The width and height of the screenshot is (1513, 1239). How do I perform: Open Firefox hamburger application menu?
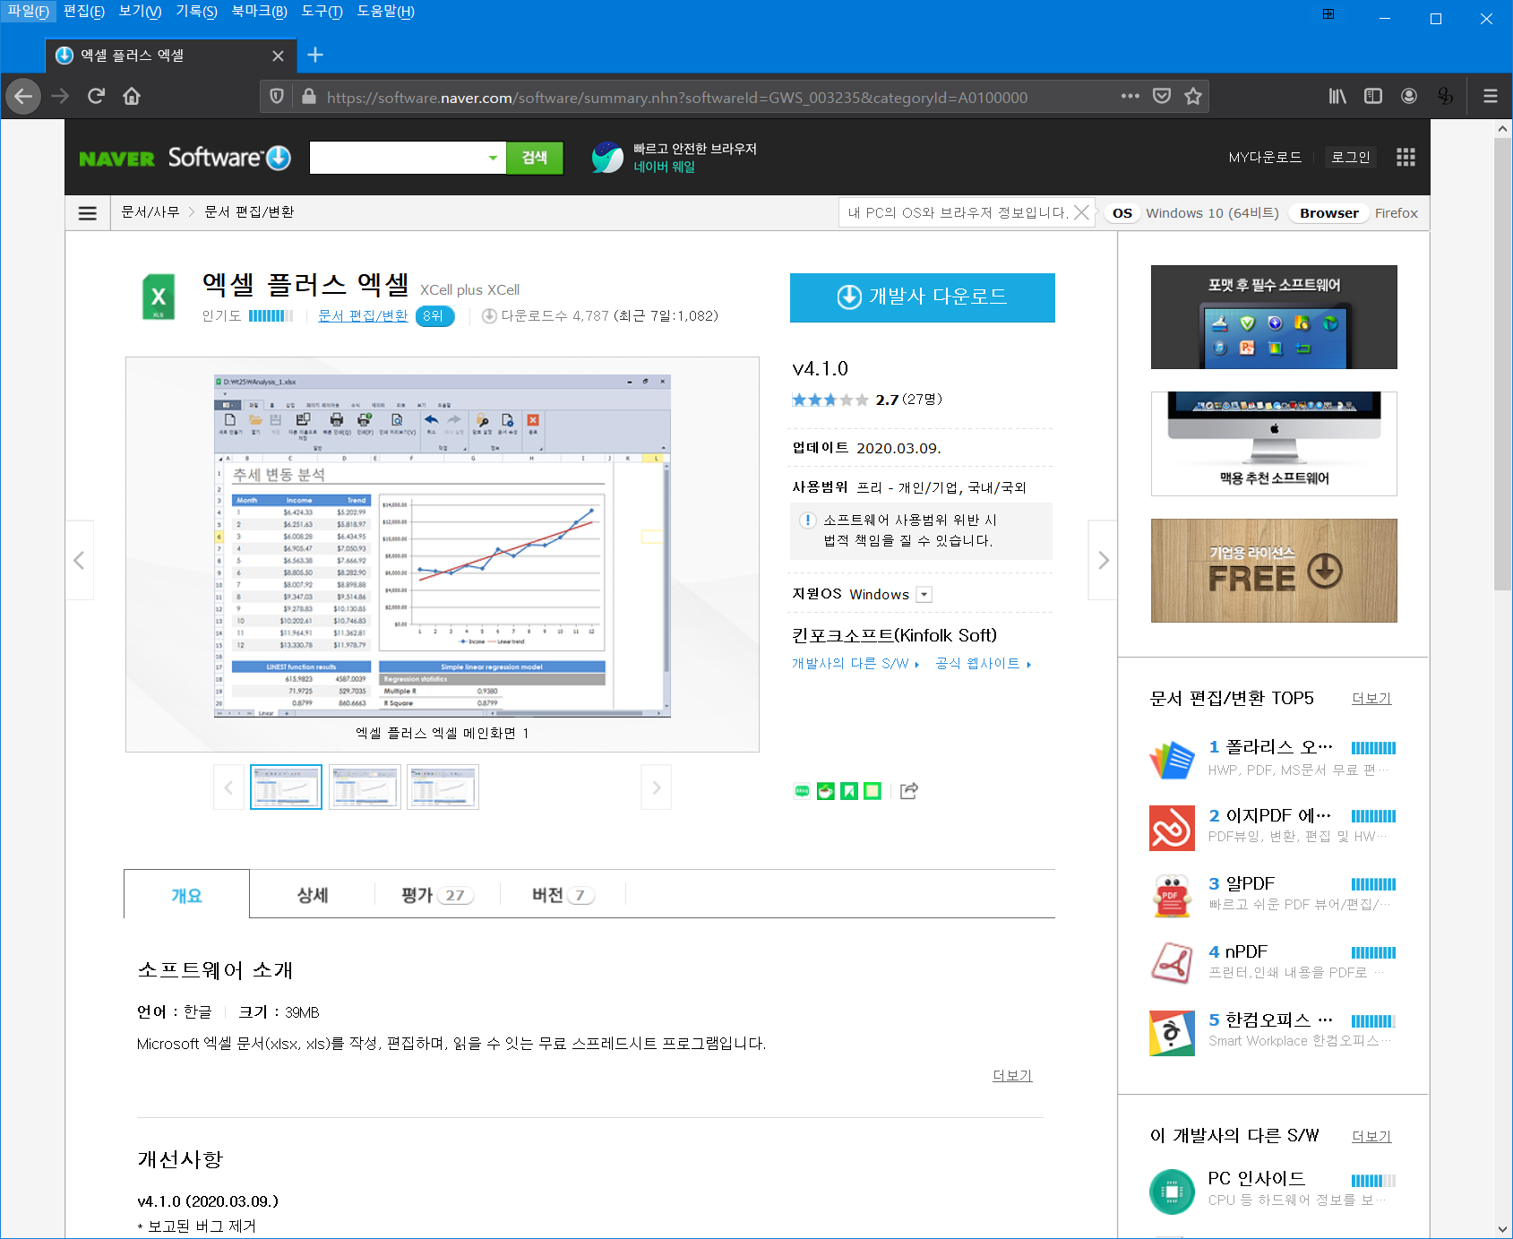[x=1491, y=96]
